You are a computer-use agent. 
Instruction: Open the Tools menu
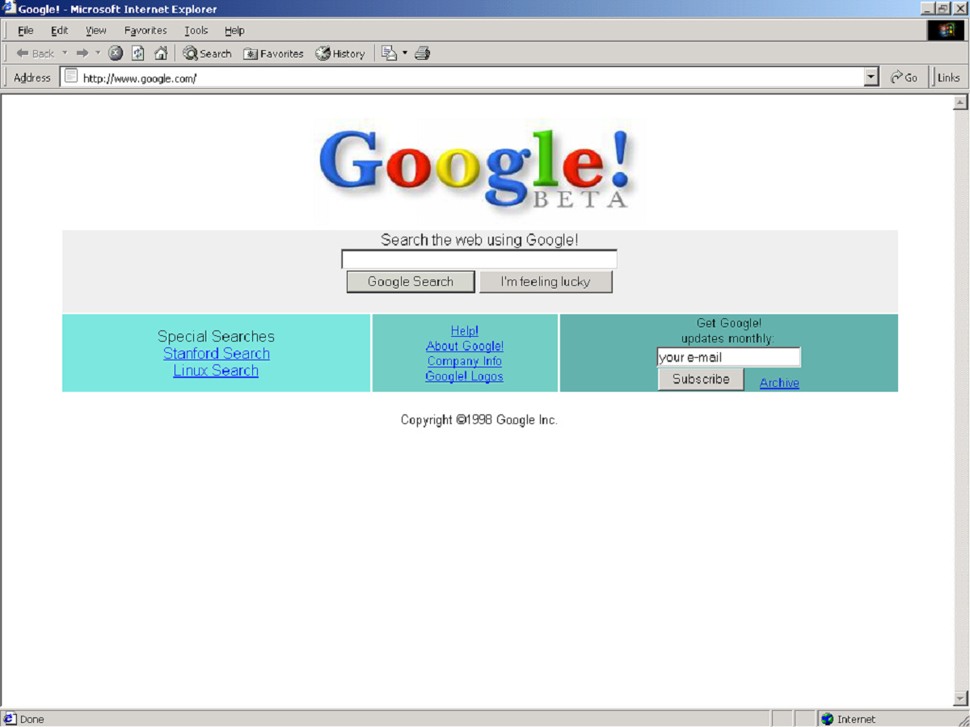[196, 30]
